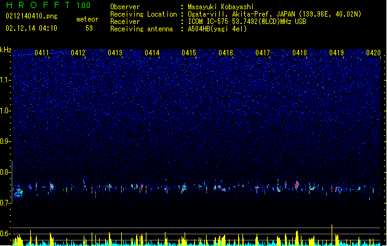
Task: Click the 'meteor' label
Action: coord(87,19)
